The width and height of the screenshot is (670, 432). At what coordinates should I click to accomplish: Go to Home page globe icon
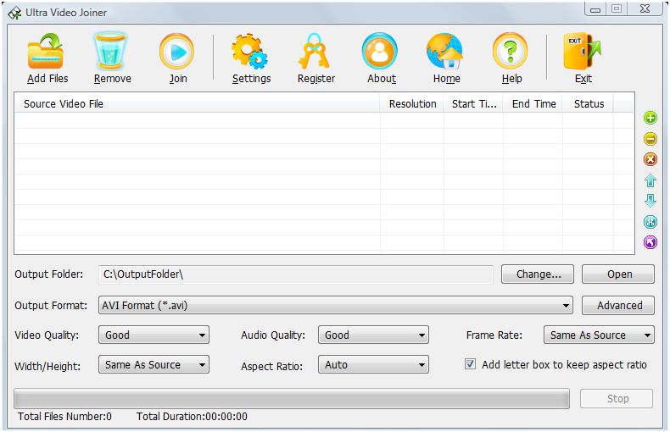click(x=444, y=51)
